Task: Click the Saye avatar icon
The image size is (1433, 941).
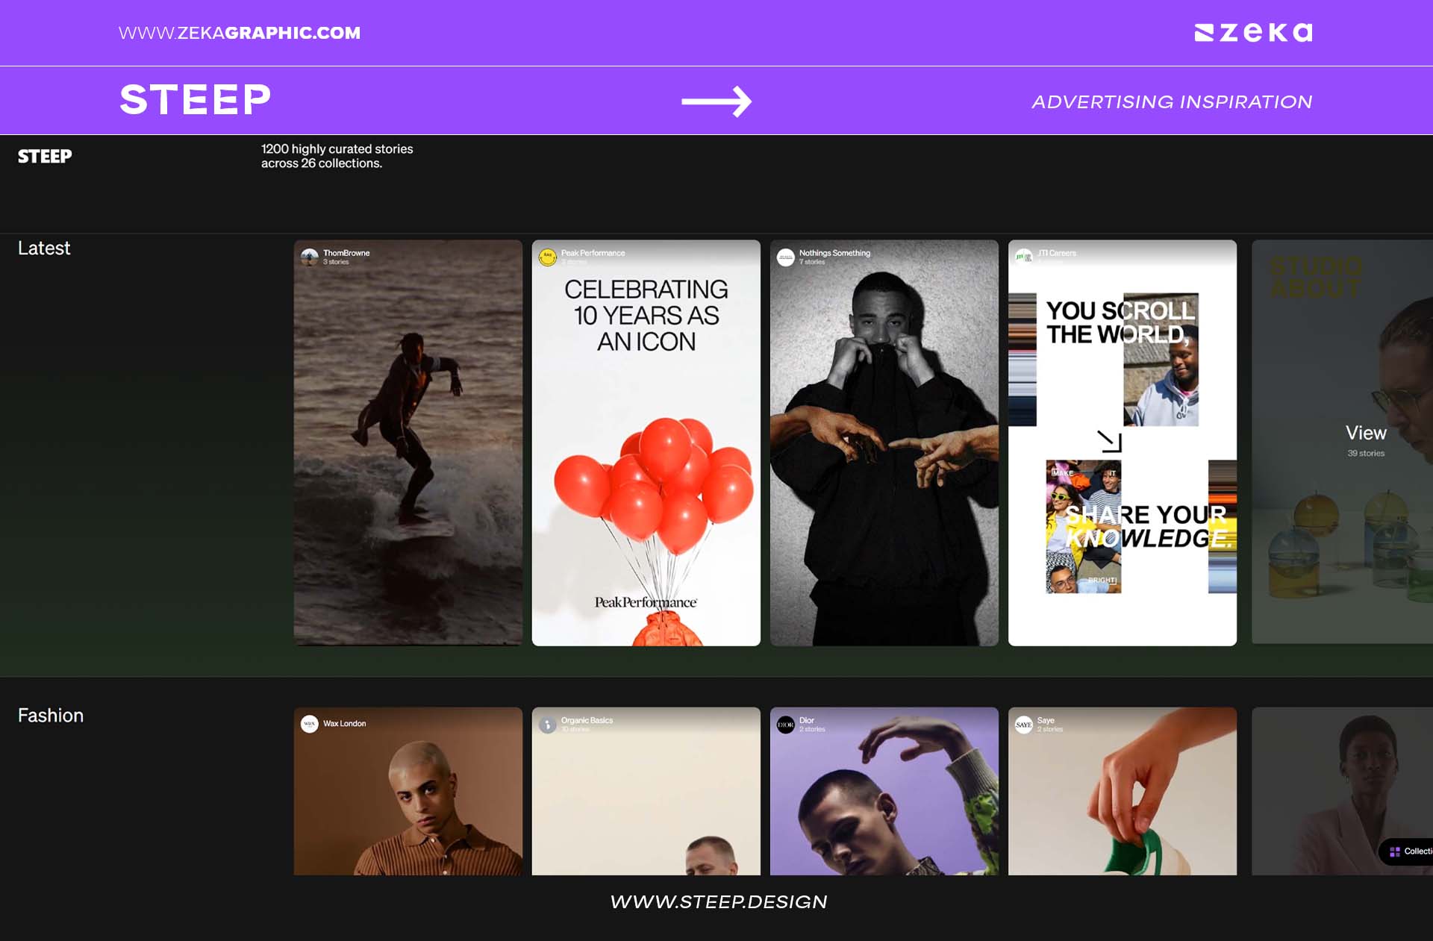Action: pyautogui.click(x=1023, y=724)
